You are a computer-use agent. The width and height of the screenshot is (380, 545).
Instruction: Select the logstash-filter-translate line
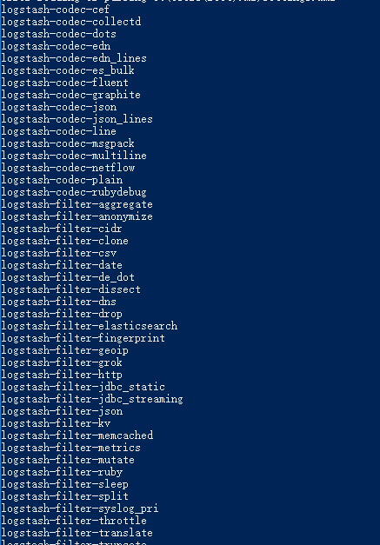[x=77, y=533]
